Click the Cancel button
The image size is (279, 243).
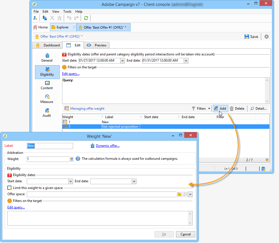pos(185,234)
